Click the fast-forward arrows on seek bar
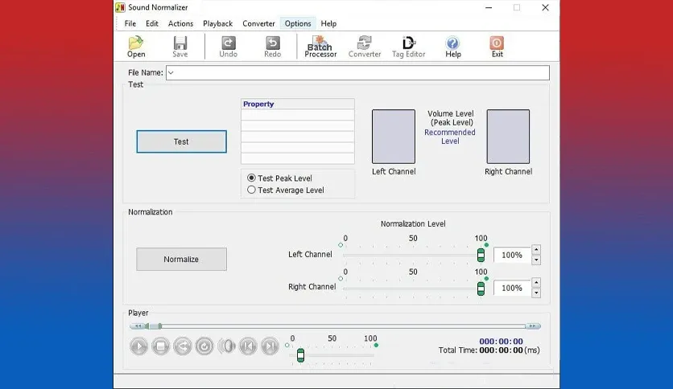Viewport: 673px width, 389px height. tap(533, 326)
